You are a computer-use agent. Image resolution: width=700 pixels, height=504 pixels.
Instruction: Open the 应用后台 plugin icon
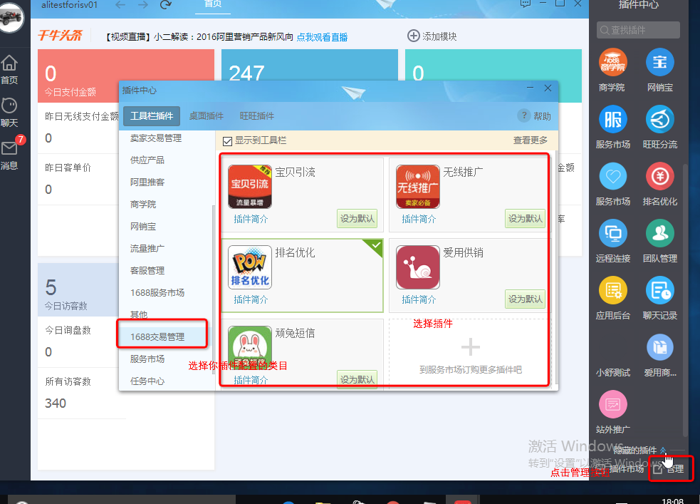pos(612,290)
